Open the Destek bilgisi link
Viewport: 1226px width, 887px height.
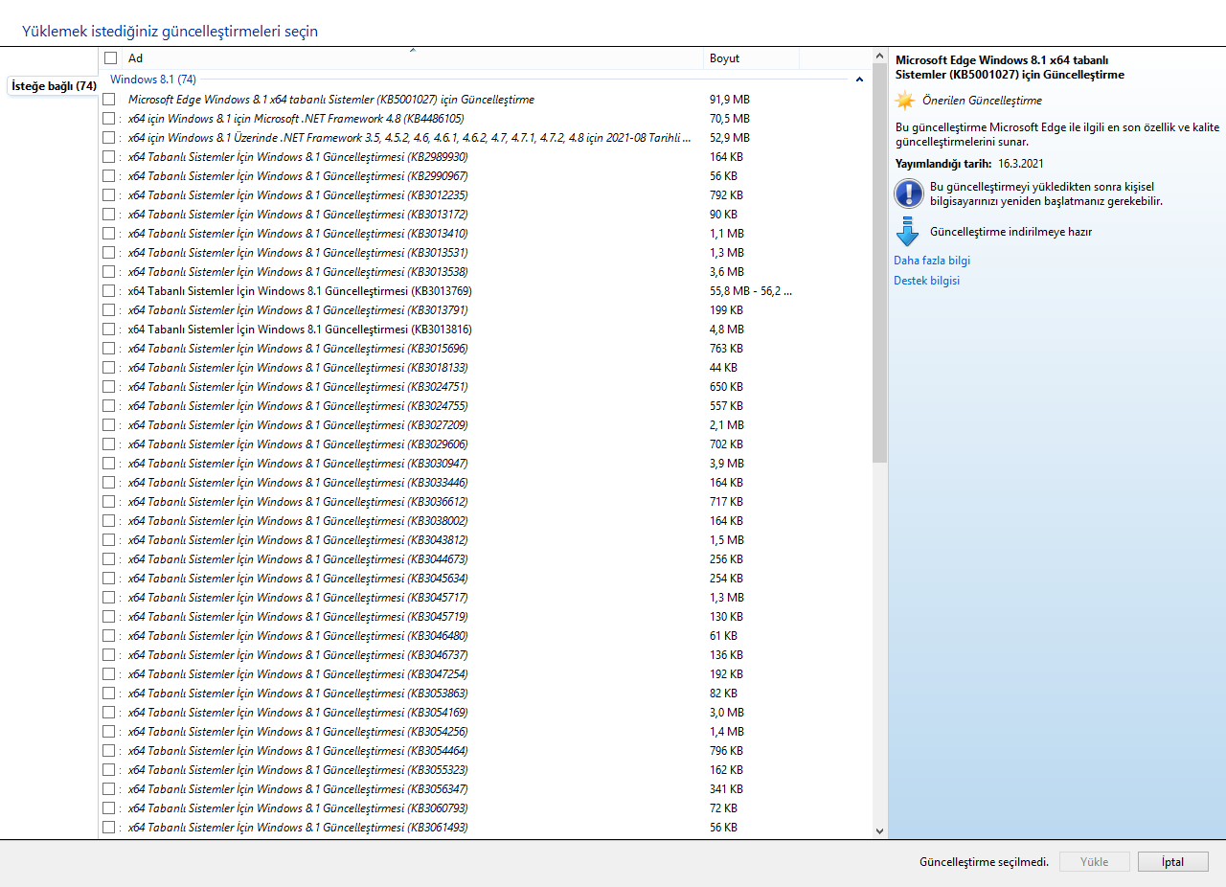(x=926, y=281)
